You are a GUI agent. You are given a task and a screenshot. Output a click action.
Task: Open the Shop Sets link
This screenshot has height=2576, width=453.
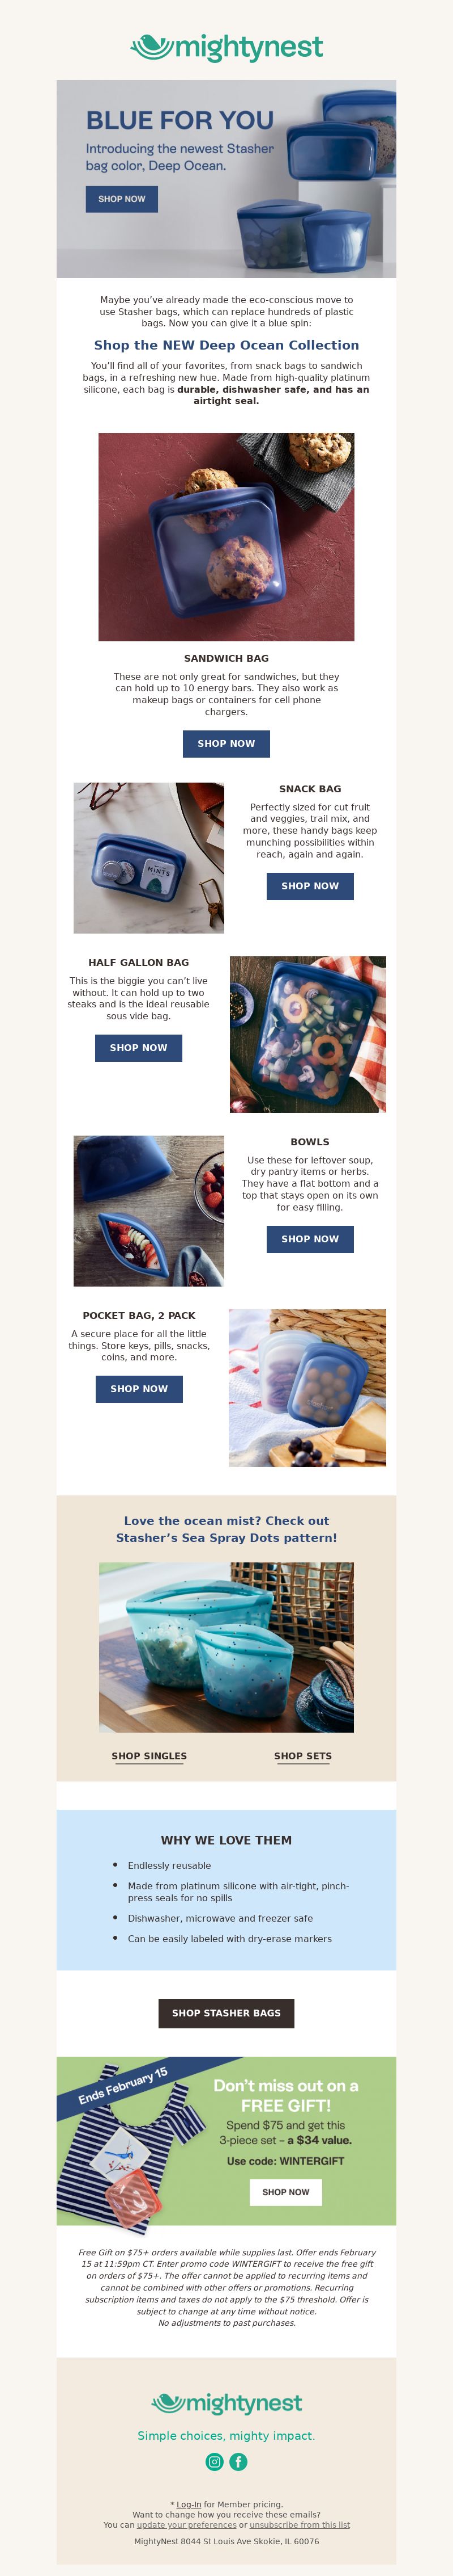click(304, 1756)
